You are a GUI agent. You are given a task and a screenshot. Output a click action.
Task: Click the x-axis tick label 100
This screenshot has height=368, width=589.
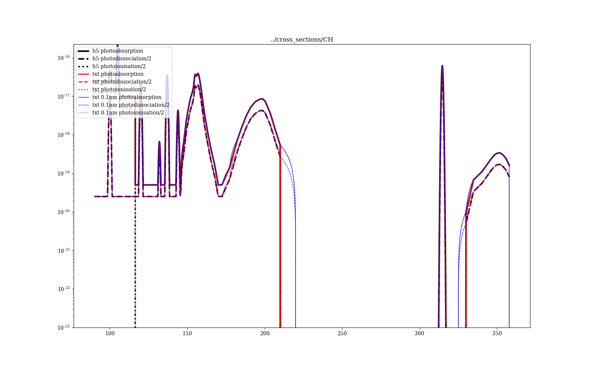(110, 333)
